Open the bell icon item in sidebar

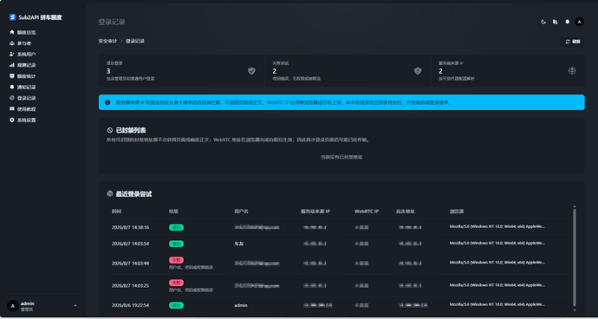click(x=12, y=87)
